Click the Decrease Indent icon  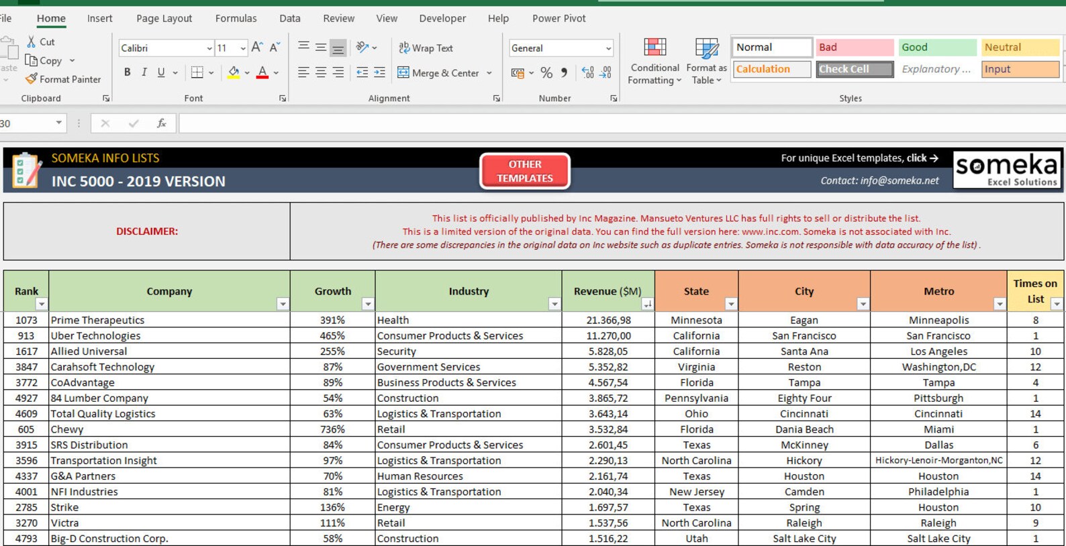click(x=362, y=72)
